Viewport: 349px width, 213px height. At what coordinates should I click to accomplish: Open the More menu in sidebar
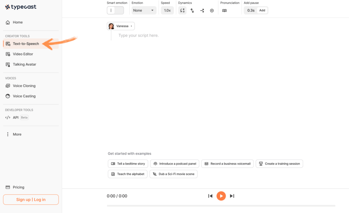point(17,134)
